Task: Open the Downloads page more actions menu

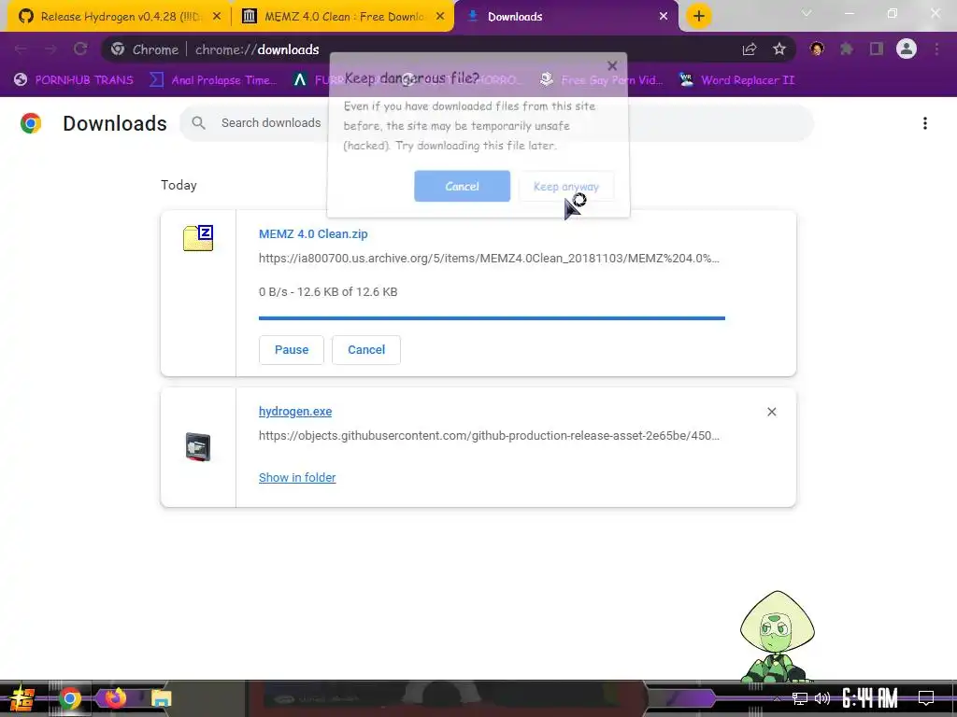Action: 925,123
